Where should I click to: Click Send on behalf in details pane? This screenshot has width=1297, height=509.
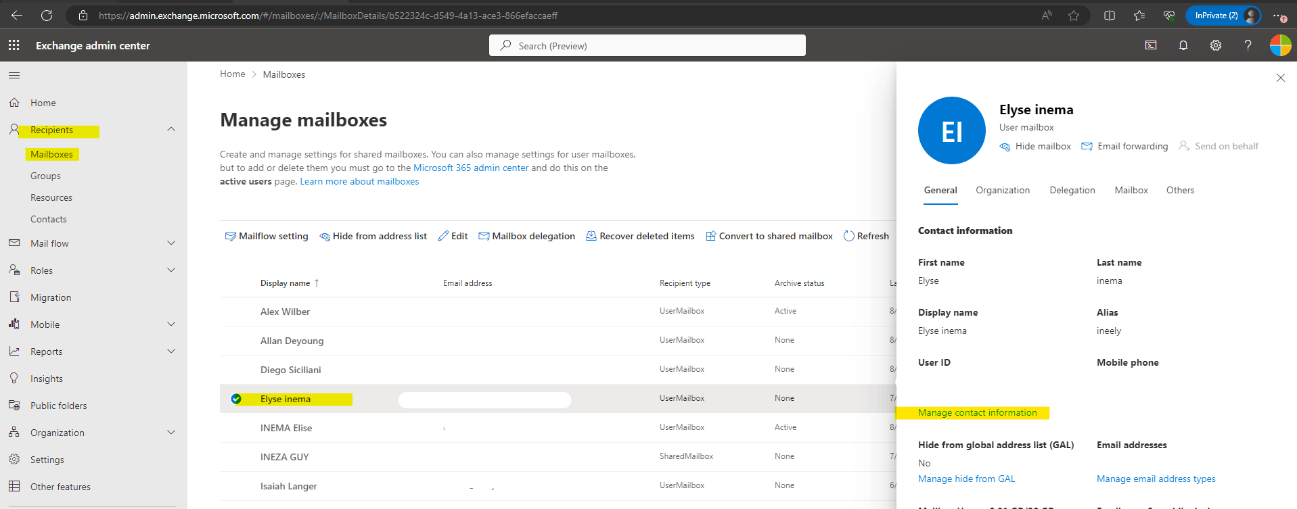tap(1219, 146)
